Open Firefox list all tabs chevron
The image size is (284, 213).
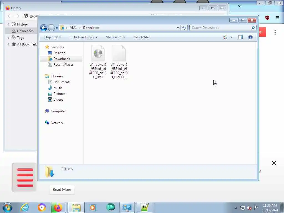click(240, 6)
